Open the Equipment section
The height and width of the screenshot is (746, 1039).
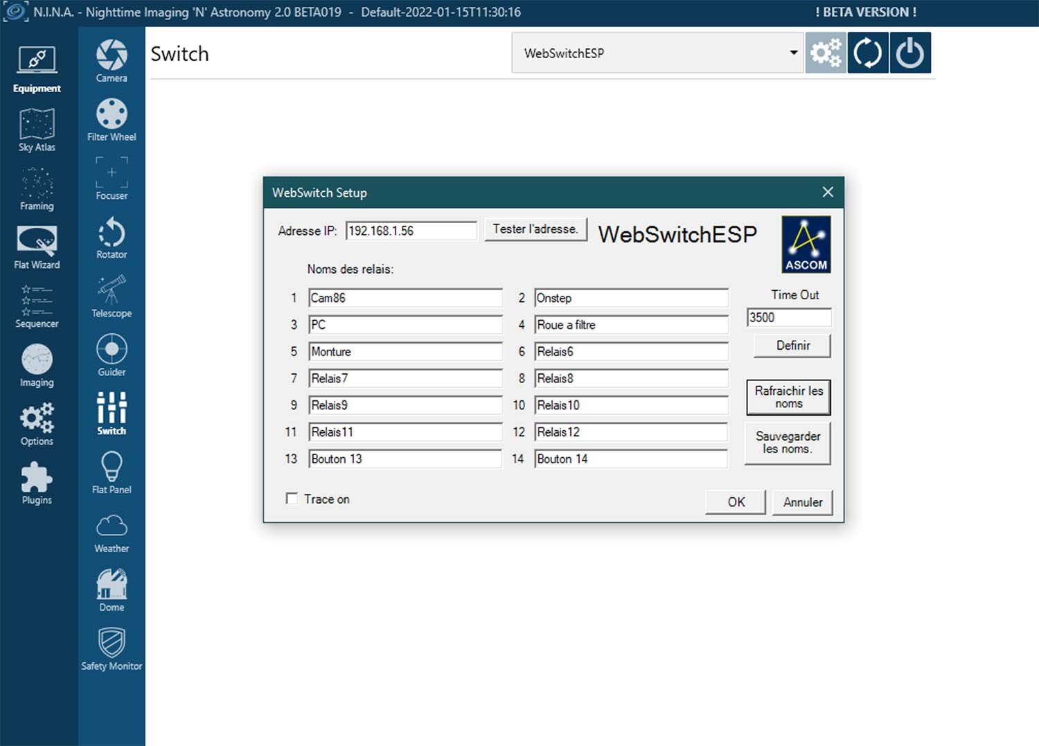click(x=37, y=69)
